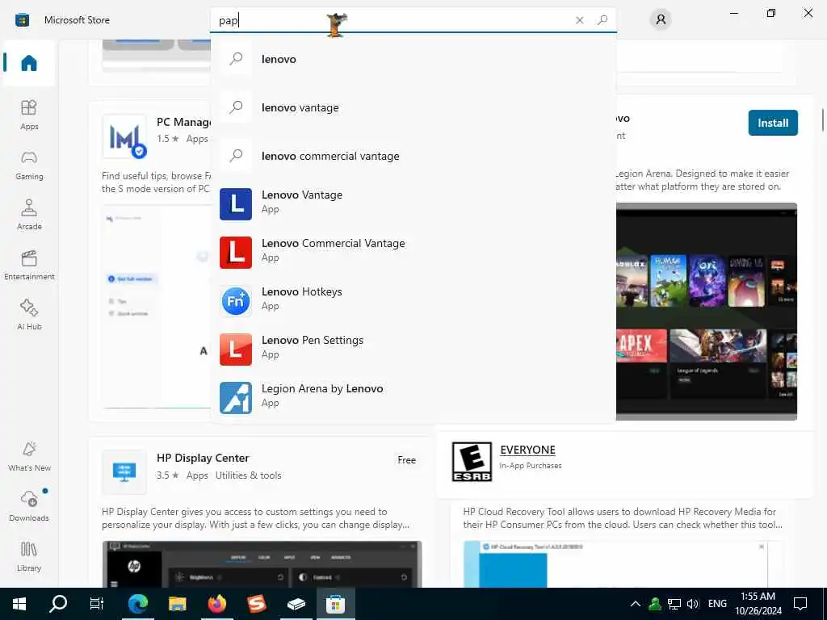Open the Windows Start menu
The height and width of the screenshot is (620, 827).
tap(19, 604)
